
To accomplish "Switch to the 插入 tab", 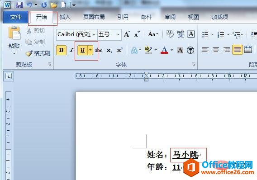I will pos(65,17).
